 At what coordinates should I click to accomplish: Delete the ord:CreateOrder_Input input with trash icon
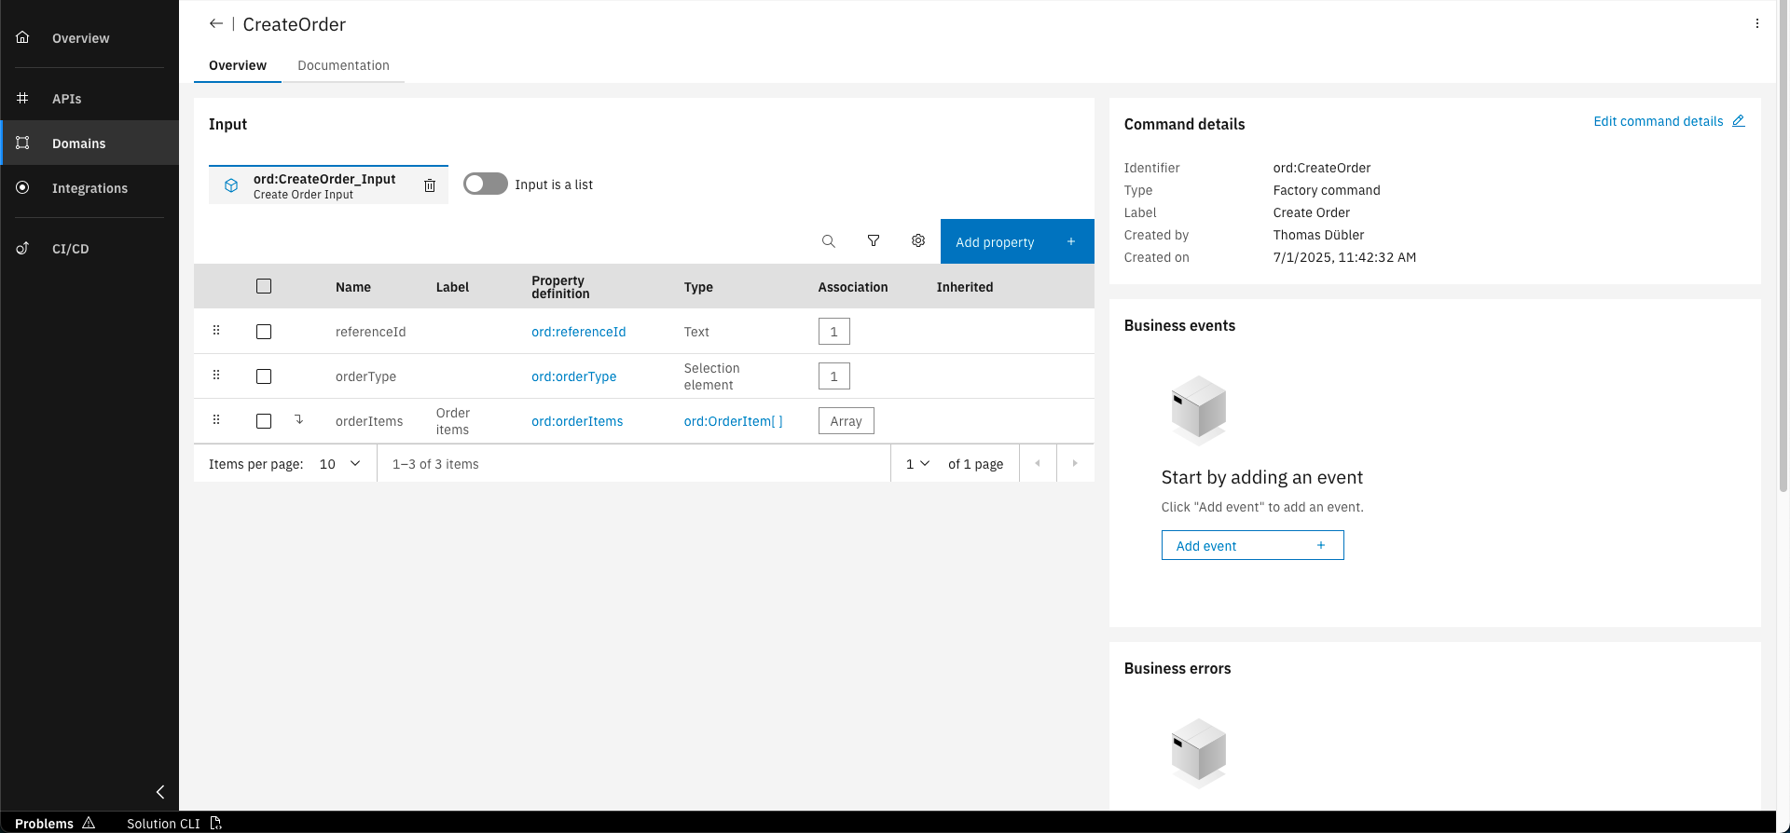(x=430, y=185)
